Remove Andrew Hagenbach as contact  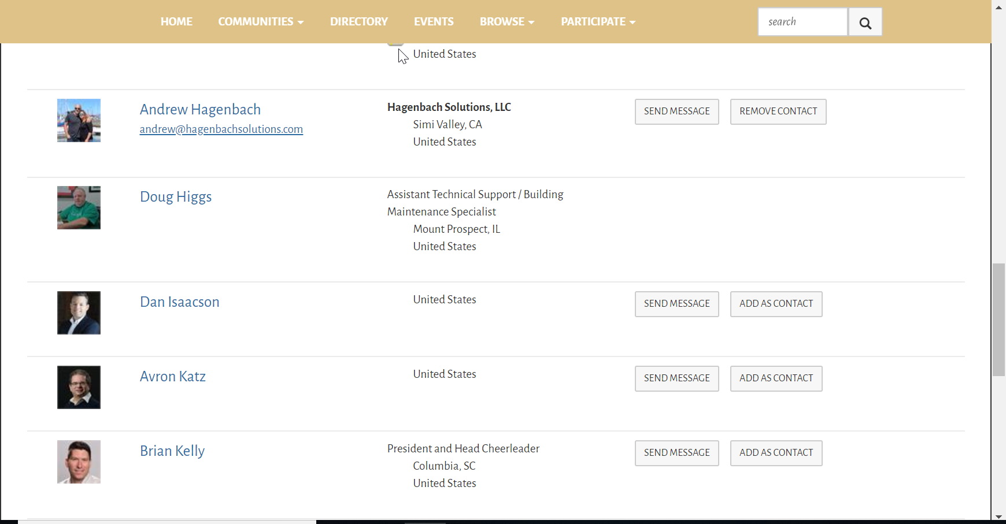click(x=778, y=112)
